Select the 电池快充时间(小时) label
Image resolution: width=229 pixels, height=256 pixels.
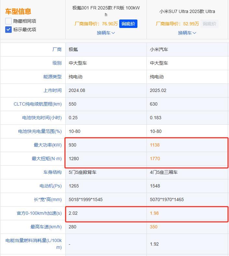tap(42, 118)
